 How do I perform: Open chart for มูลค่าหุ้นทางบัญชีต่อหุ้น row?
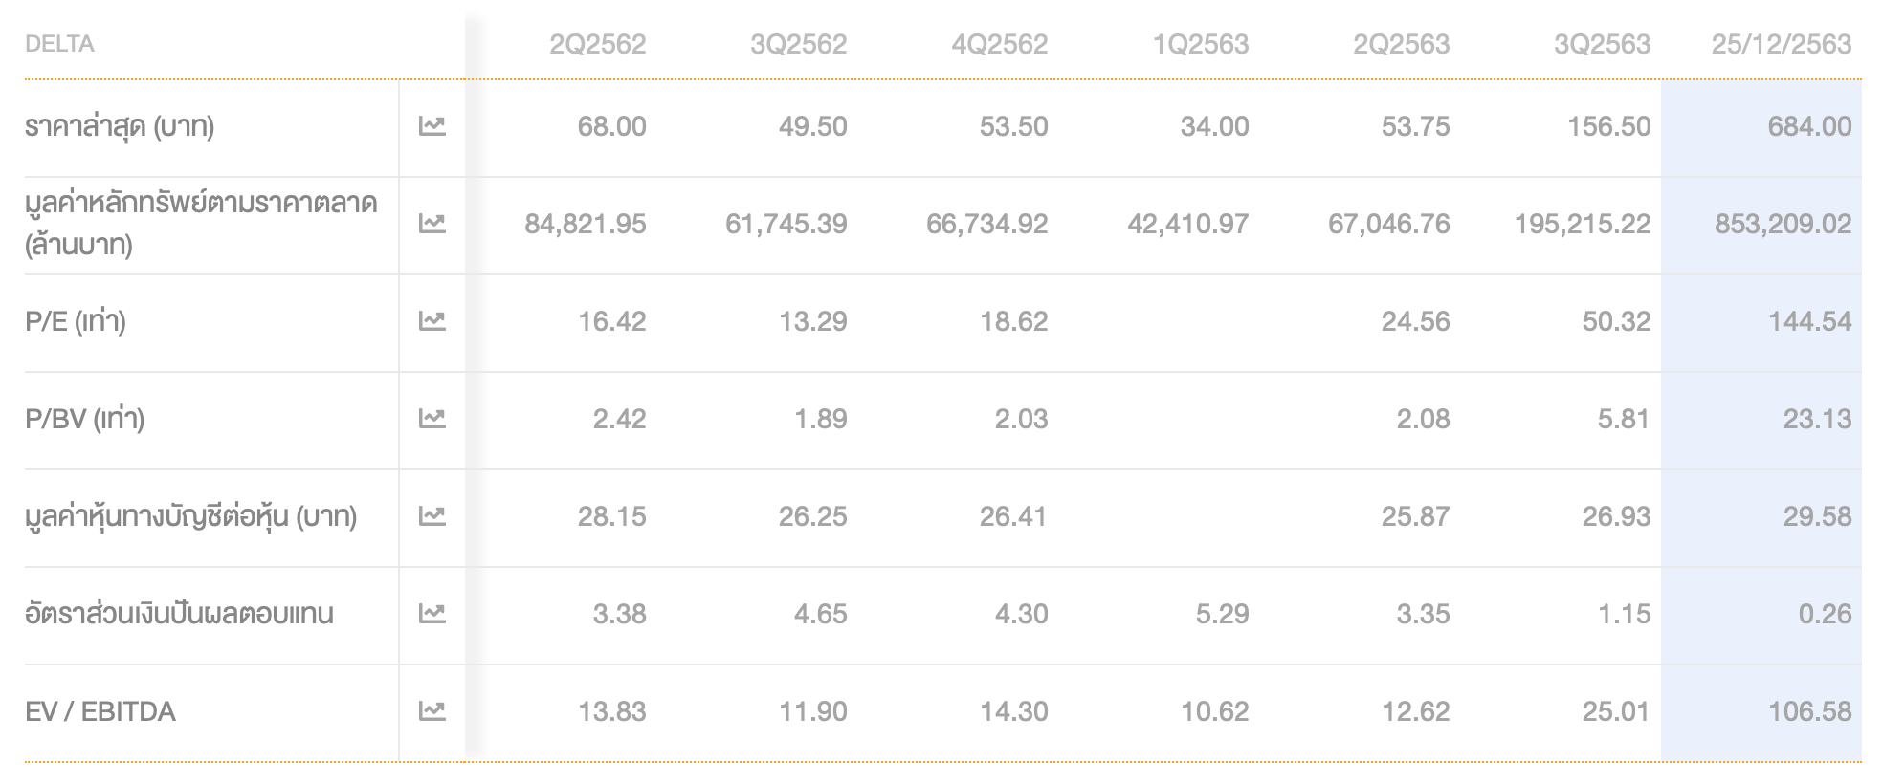point(432,516)
